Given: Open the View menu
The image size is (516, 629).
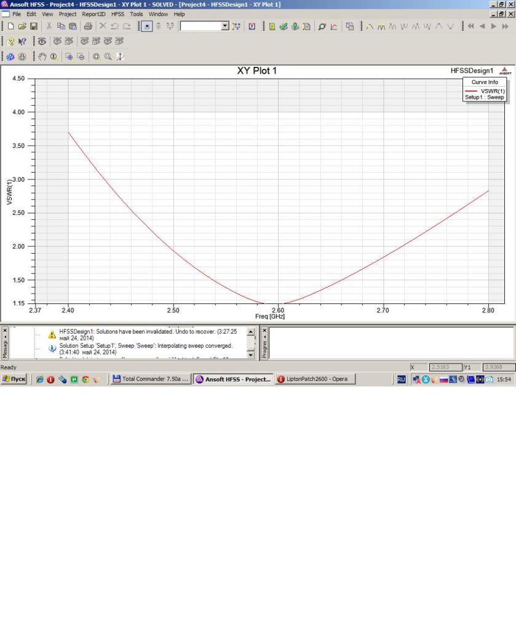Looking at the screenshot, I should pyautogui.click(x=47, y=14).
